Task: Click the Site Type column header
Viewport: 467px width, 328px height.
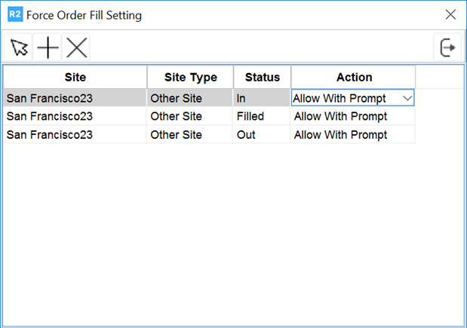Action: 190,77
